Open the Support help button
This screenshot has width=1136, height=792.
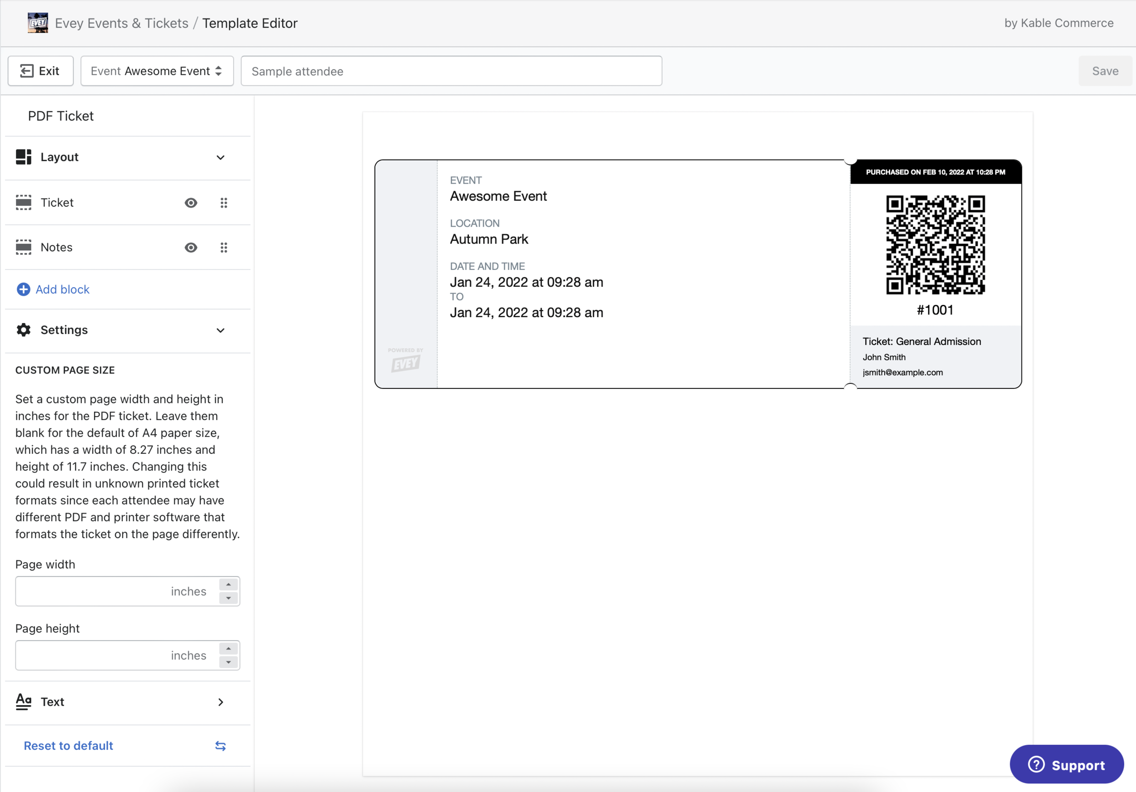point(1066,764)
